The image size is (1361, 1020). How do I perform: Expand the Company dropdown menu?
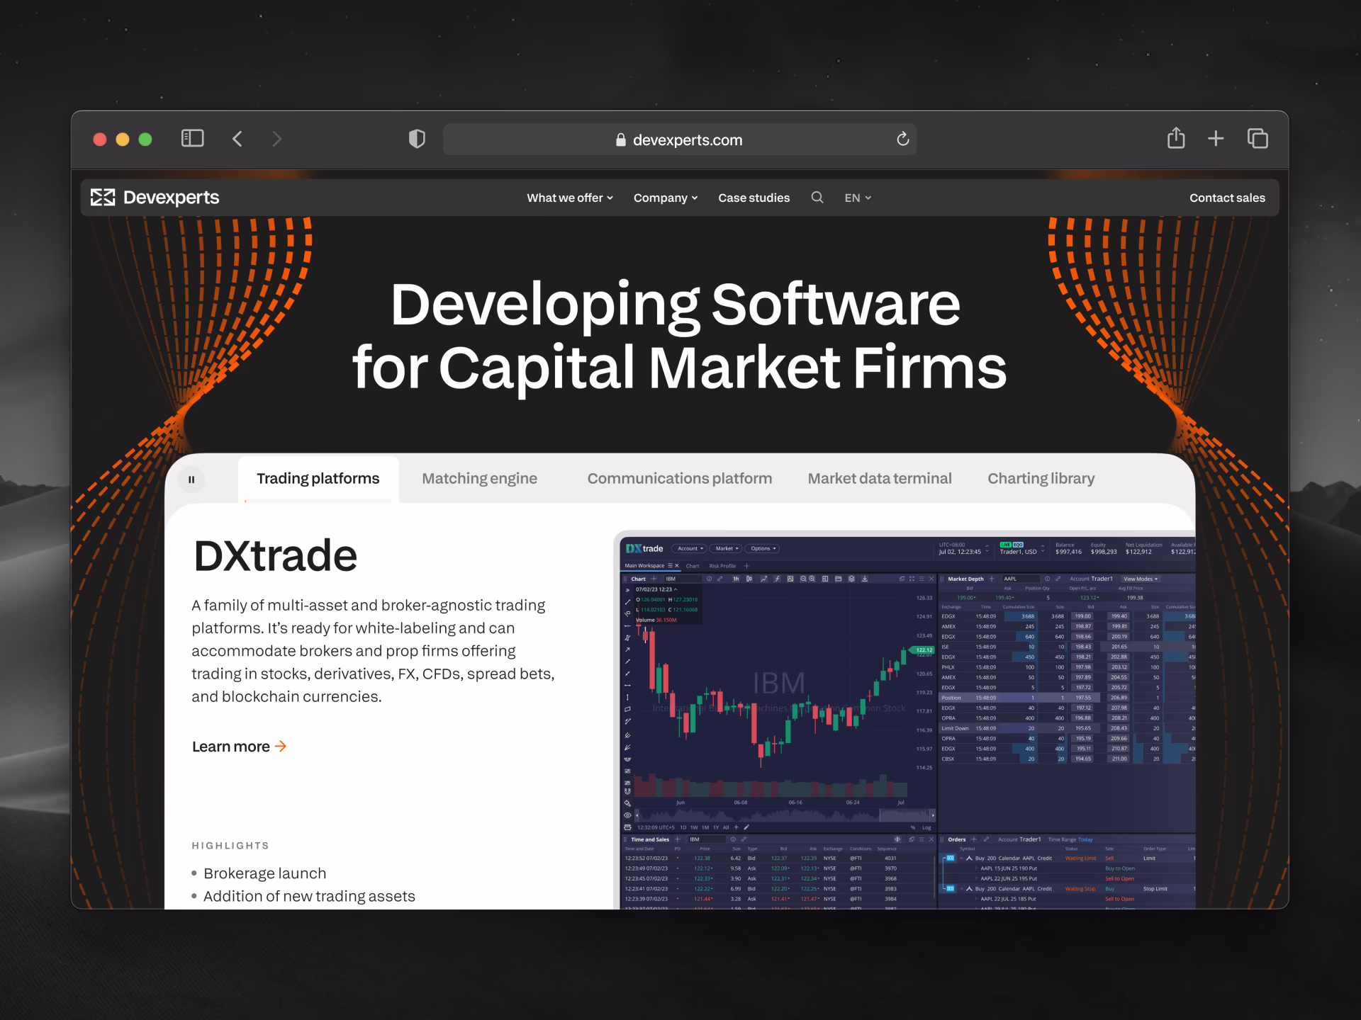[x=665, y=198]
